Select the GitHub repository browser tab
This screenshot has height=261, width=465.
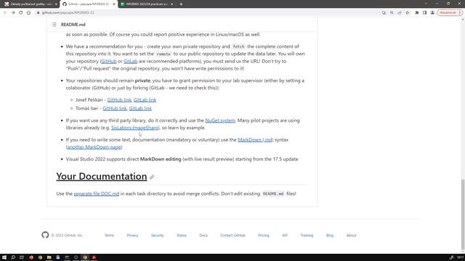click(89, 4)
